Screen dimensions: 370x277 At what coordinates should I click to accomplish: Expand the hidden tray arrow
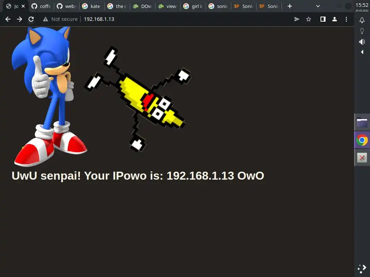[x=362, y=52]
